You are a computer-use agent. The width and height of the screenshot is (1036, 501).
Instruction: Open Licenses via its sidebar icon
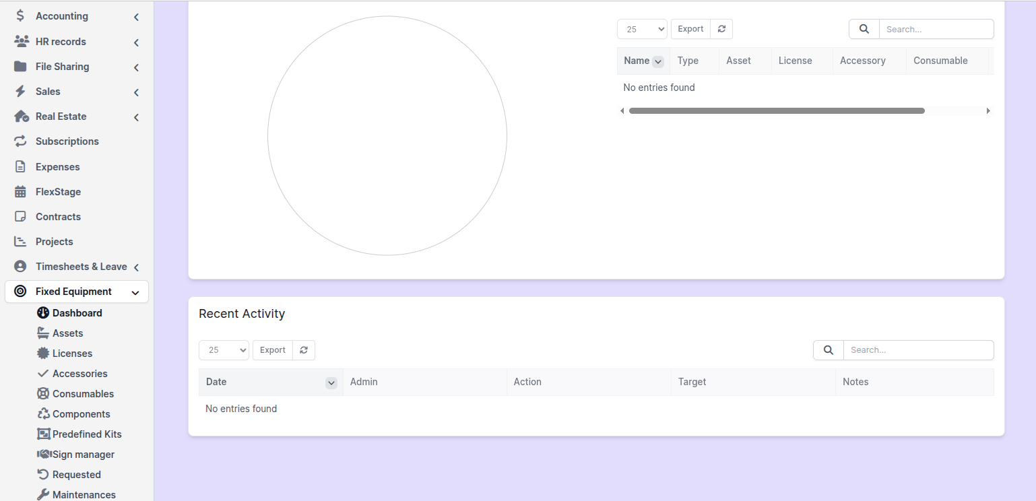[x=43, y=354]
